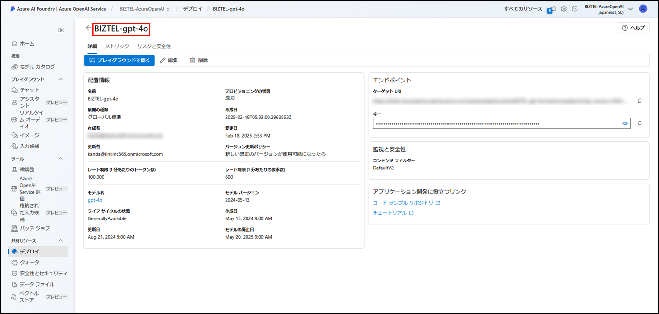
Task: Switch to the リスクと安全性 tab
Action: point(154,46)
